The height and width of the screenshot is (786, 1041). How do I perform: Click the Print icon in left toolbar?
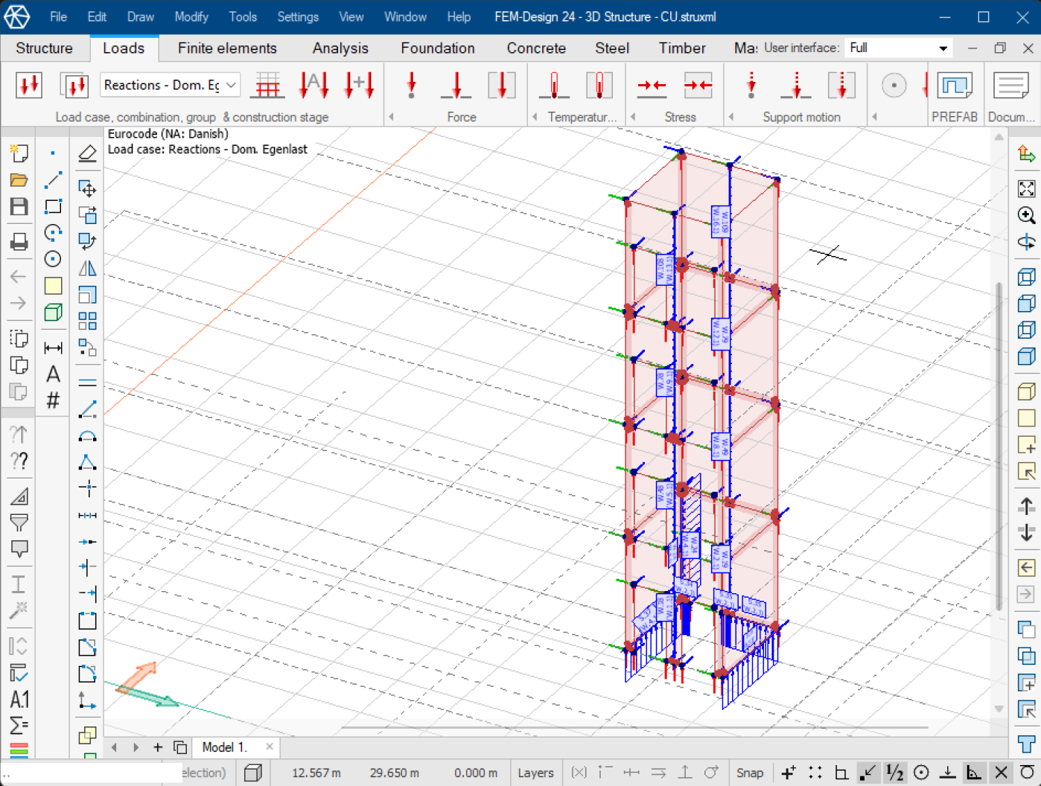pos(19,241)
